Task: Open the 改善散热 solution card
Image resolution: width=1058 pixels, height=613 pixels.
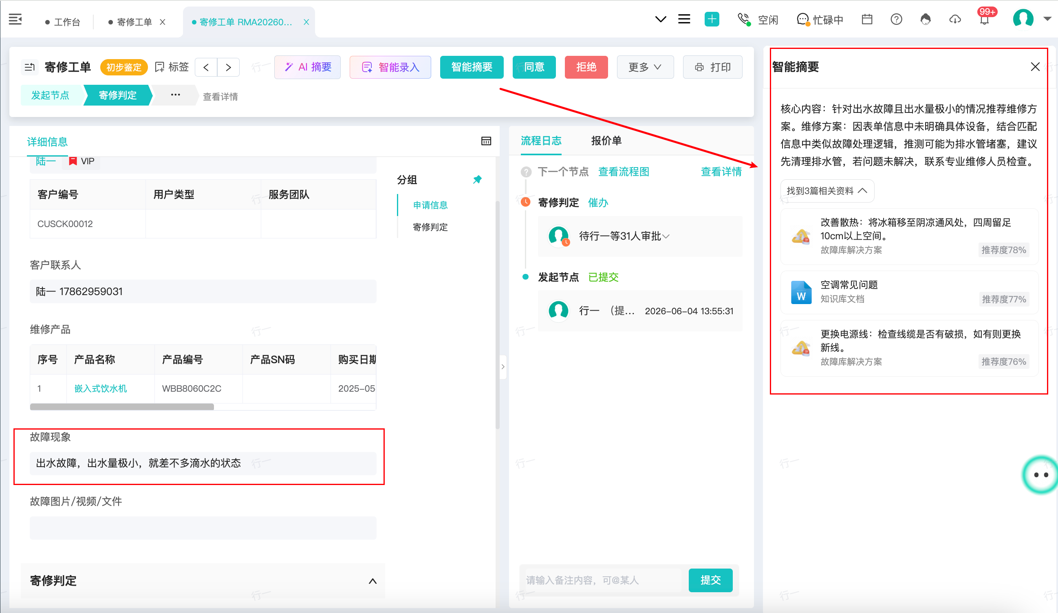Action: pyautogui.click(x=909, y=236)
